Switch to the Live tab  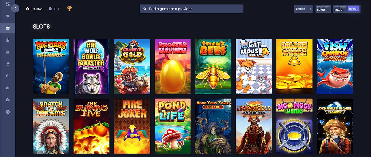tap(54, 9)
